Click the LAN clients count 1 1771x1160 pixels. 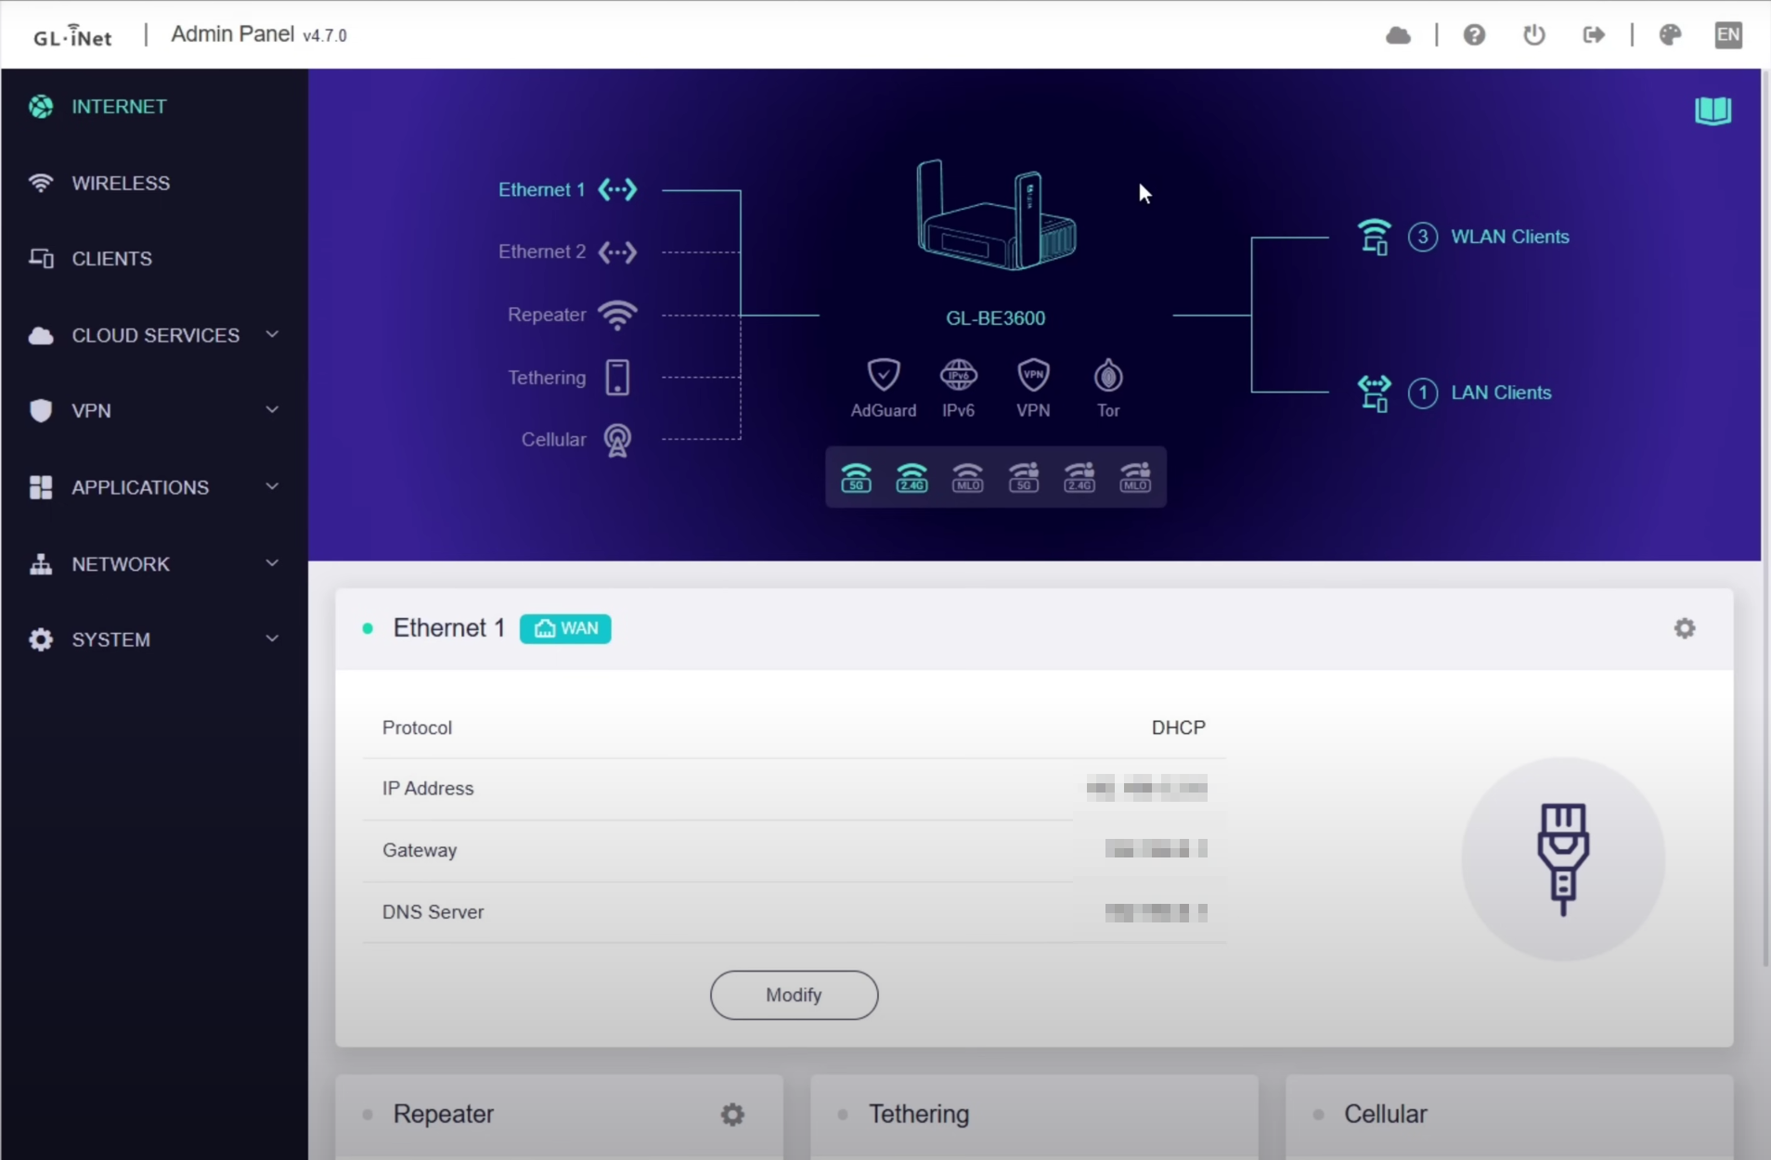1423,393
